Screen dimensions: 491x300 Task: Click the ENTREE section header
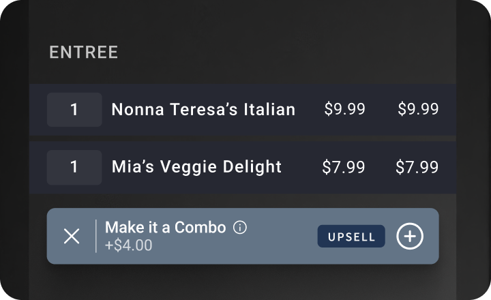tap(84, 52)
